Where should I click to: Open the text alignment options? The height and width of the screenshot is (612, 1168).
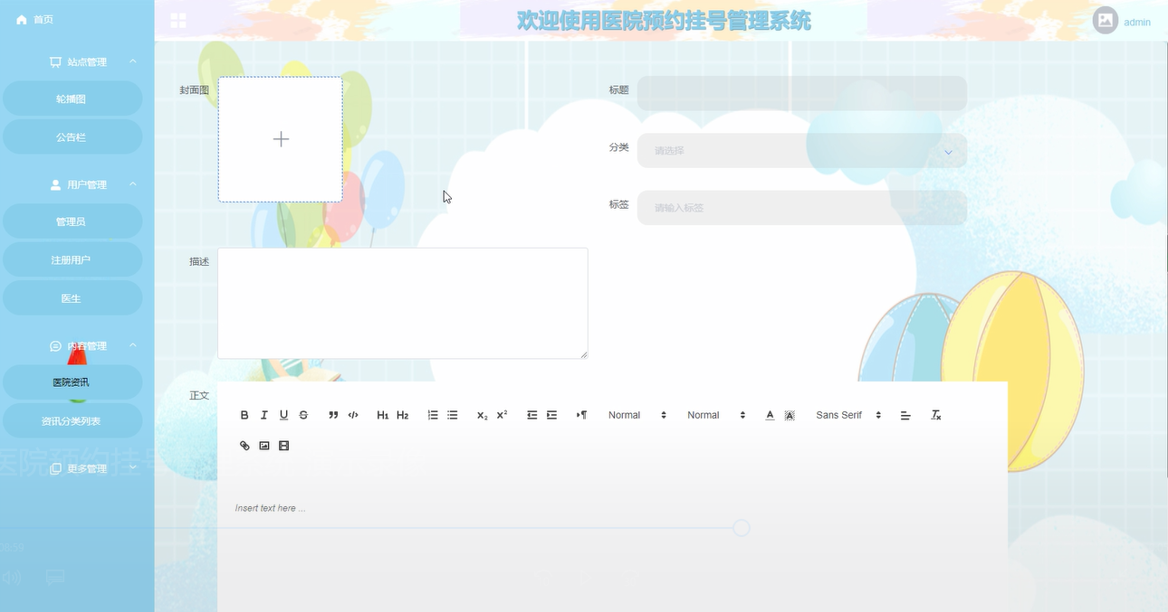pos(905,415)
